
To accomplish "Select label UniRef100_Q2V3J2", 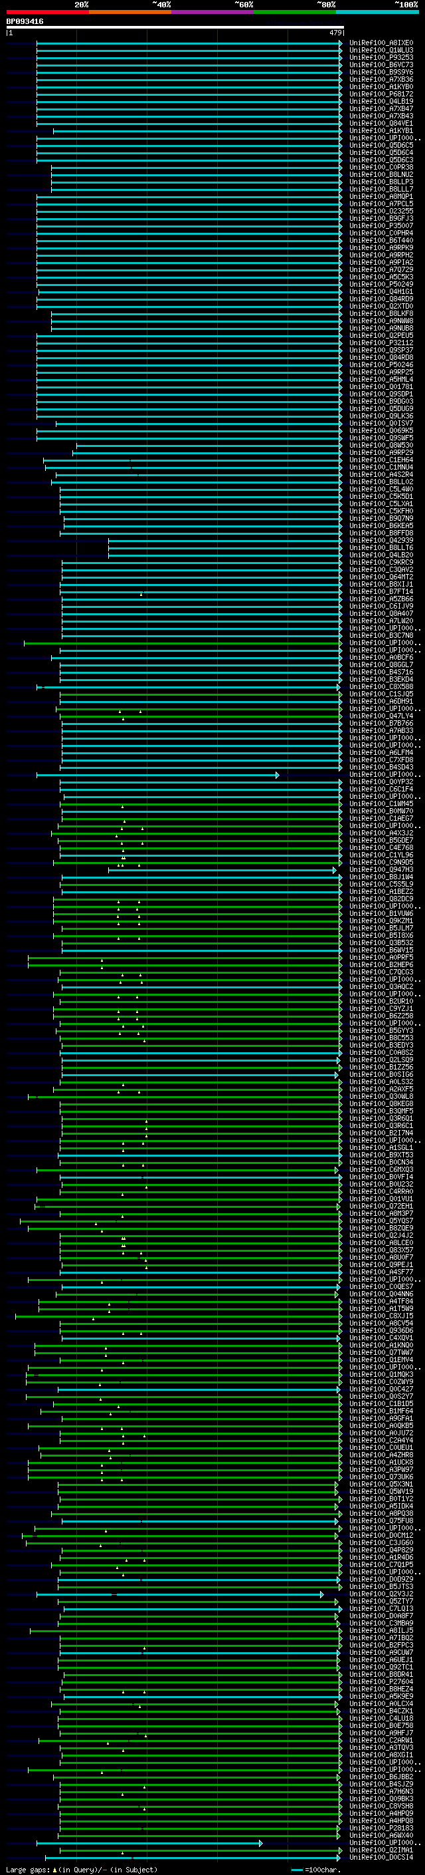I will pyautogui.click(x=381, y=1594).
